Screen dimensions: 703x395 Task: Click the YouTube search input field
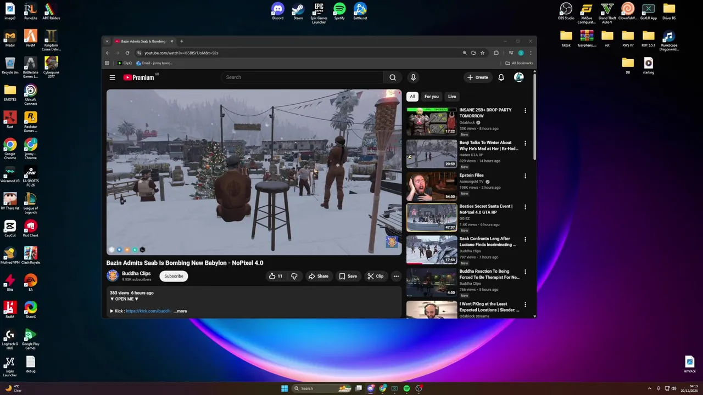(302, 77)
